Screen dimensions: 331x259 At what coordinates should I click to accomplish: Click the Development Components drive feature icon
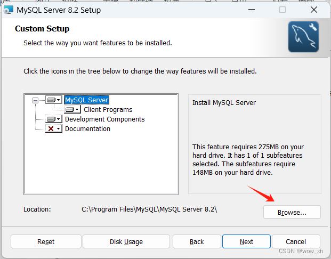click(51, 119)
